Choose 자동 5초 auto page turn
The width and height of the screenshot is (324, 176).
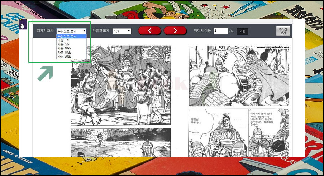pyautogui.click(x=71, y=44)
